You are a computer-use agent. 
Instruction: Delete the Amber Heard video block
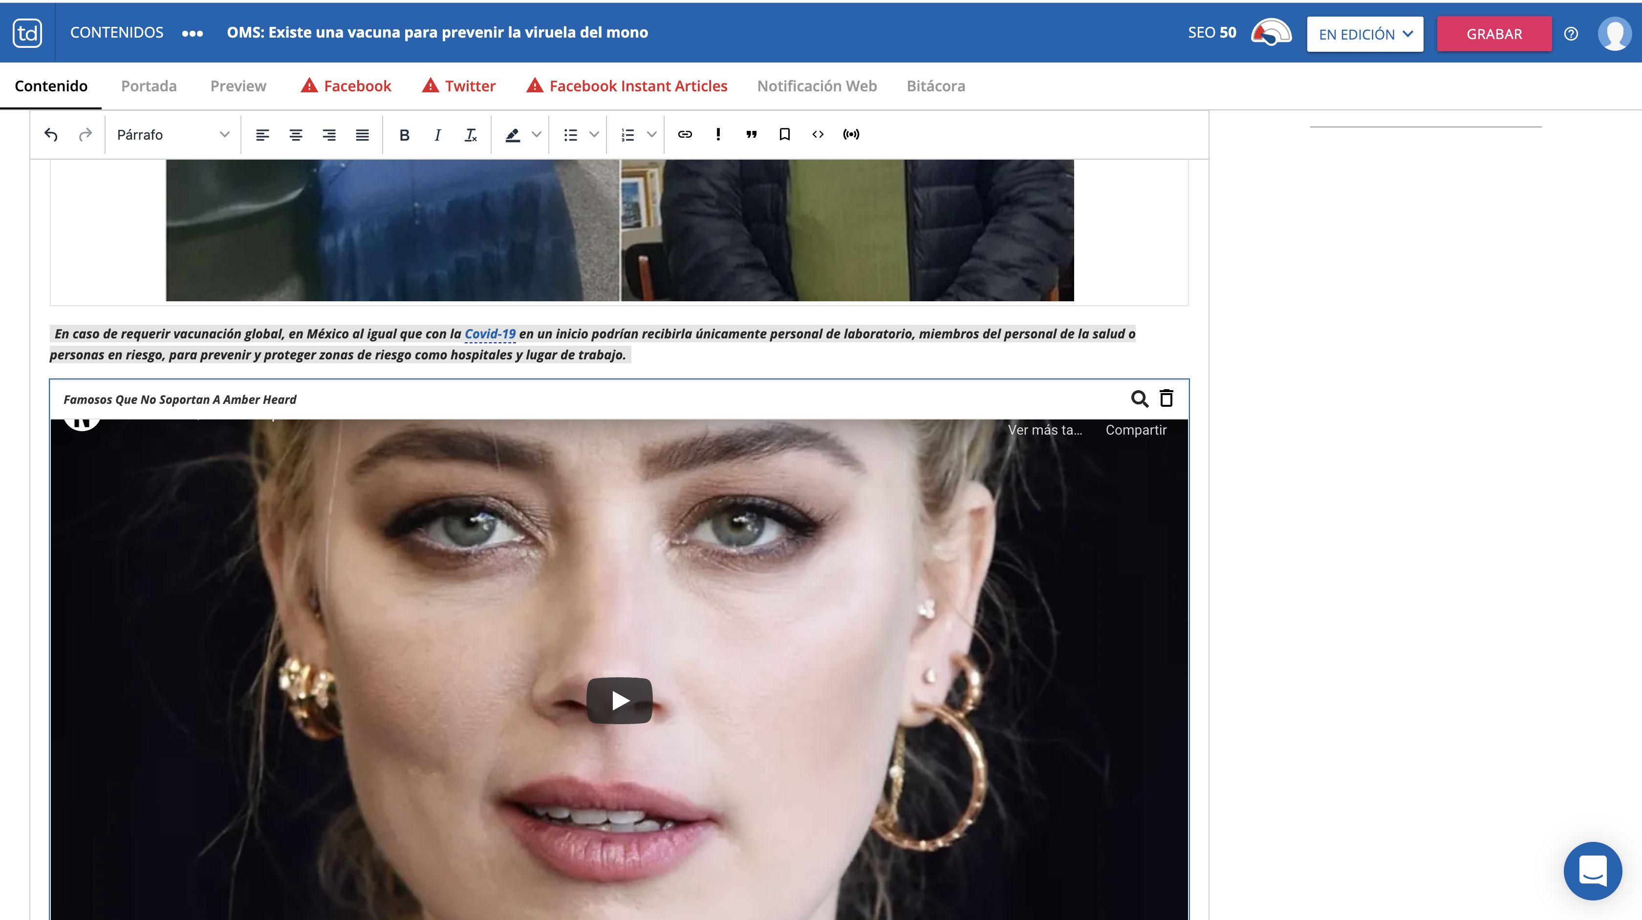(1166, 399)
